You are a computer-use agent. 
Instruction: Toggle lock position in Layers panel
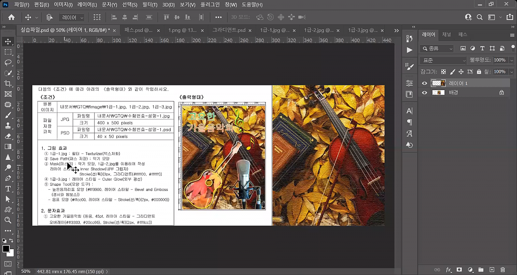[x=461, y=72]
